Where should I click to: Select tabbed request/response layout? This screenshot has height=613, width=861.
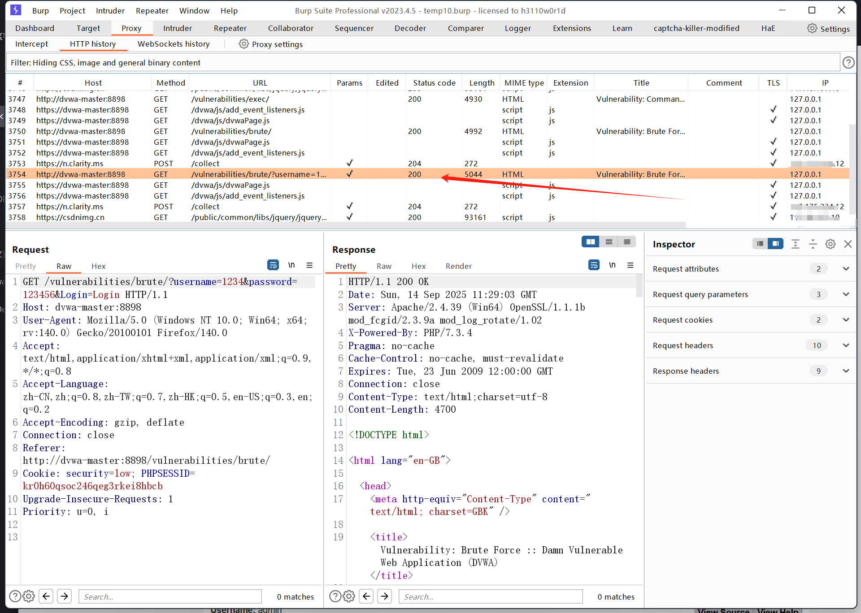(x=627, y=242)
